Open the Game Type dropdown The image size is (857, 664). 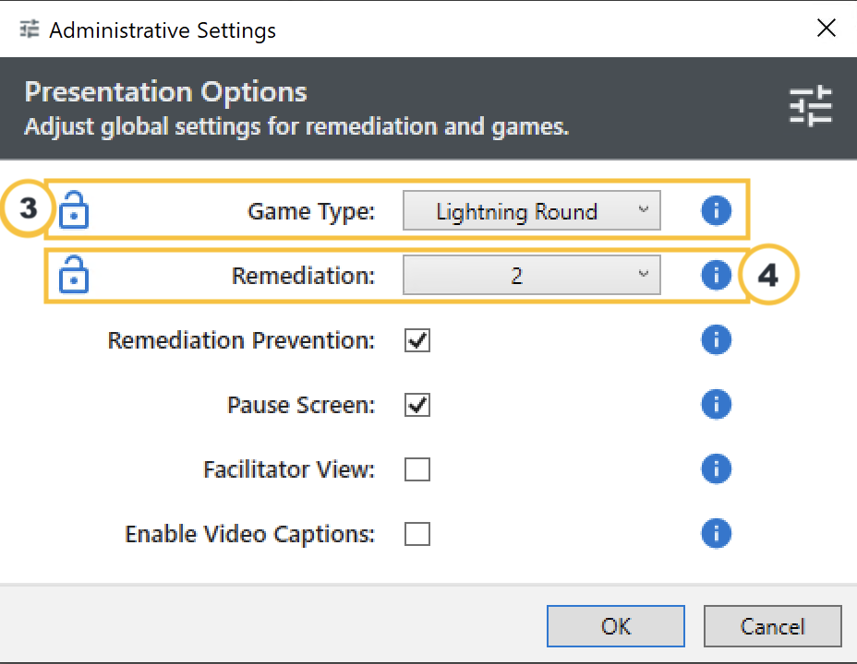pos(531,212)
